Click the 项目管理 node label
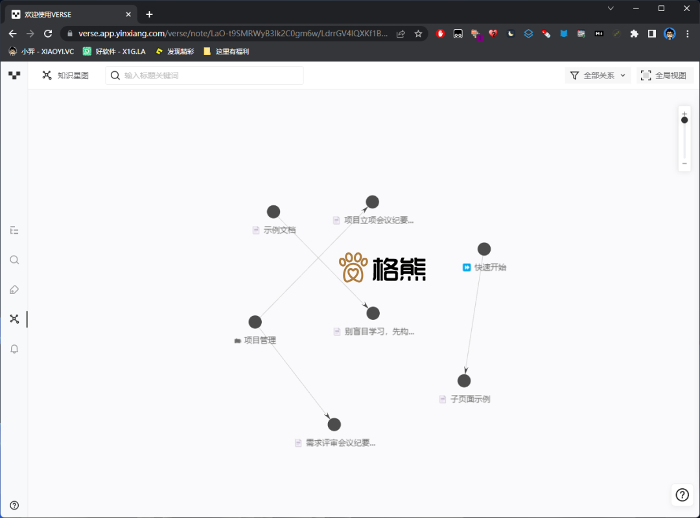This screenshot has width=700, height=518. (260, 341)
